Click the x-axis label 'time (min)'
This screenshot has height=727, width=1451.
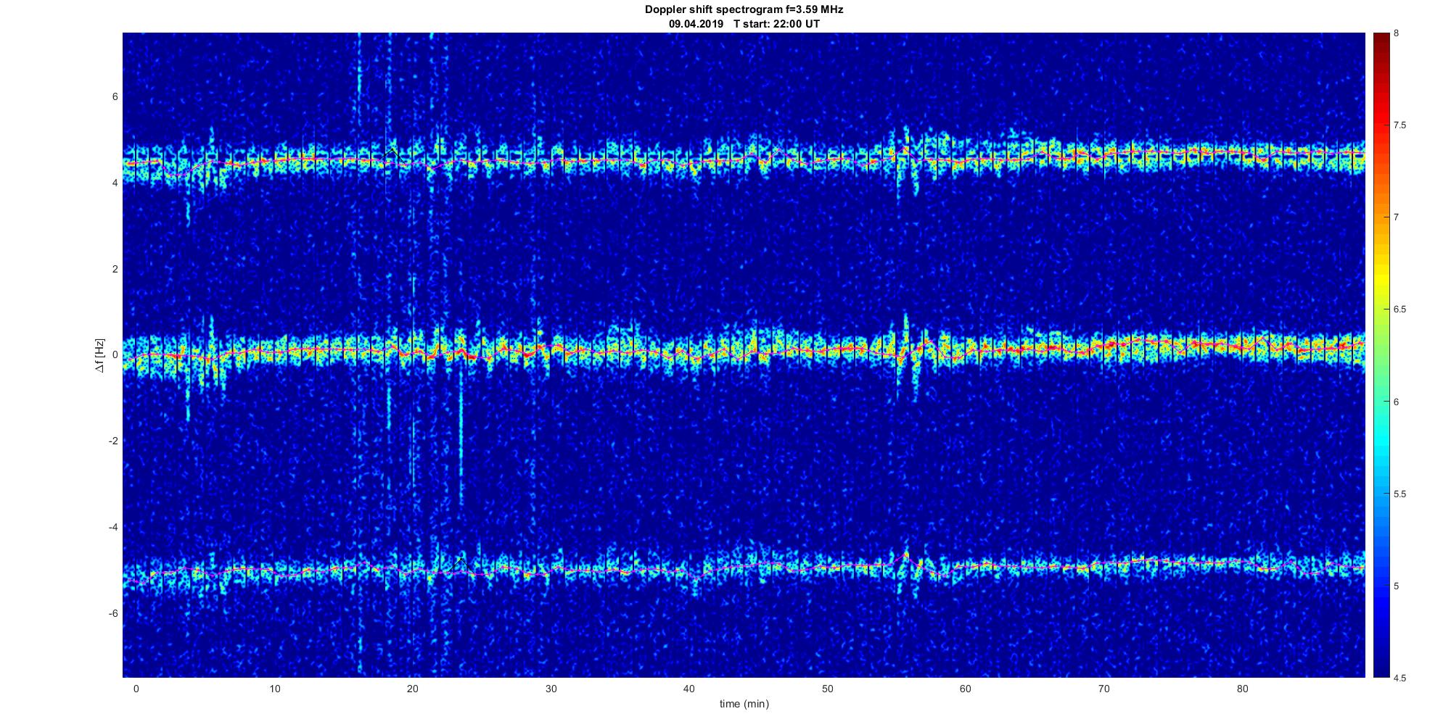click(744, 704)
